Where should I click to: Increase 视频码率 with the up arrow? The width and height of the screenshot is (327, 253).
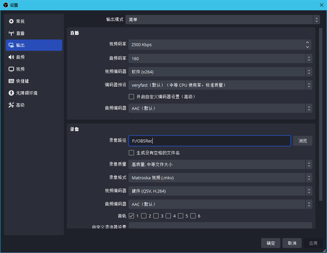click(x=308, y=42)
